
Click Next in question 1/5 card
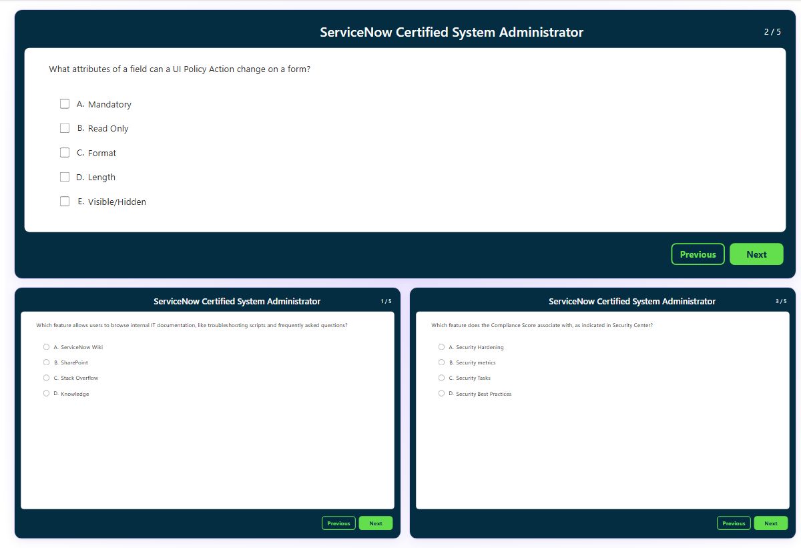(376, 523)
